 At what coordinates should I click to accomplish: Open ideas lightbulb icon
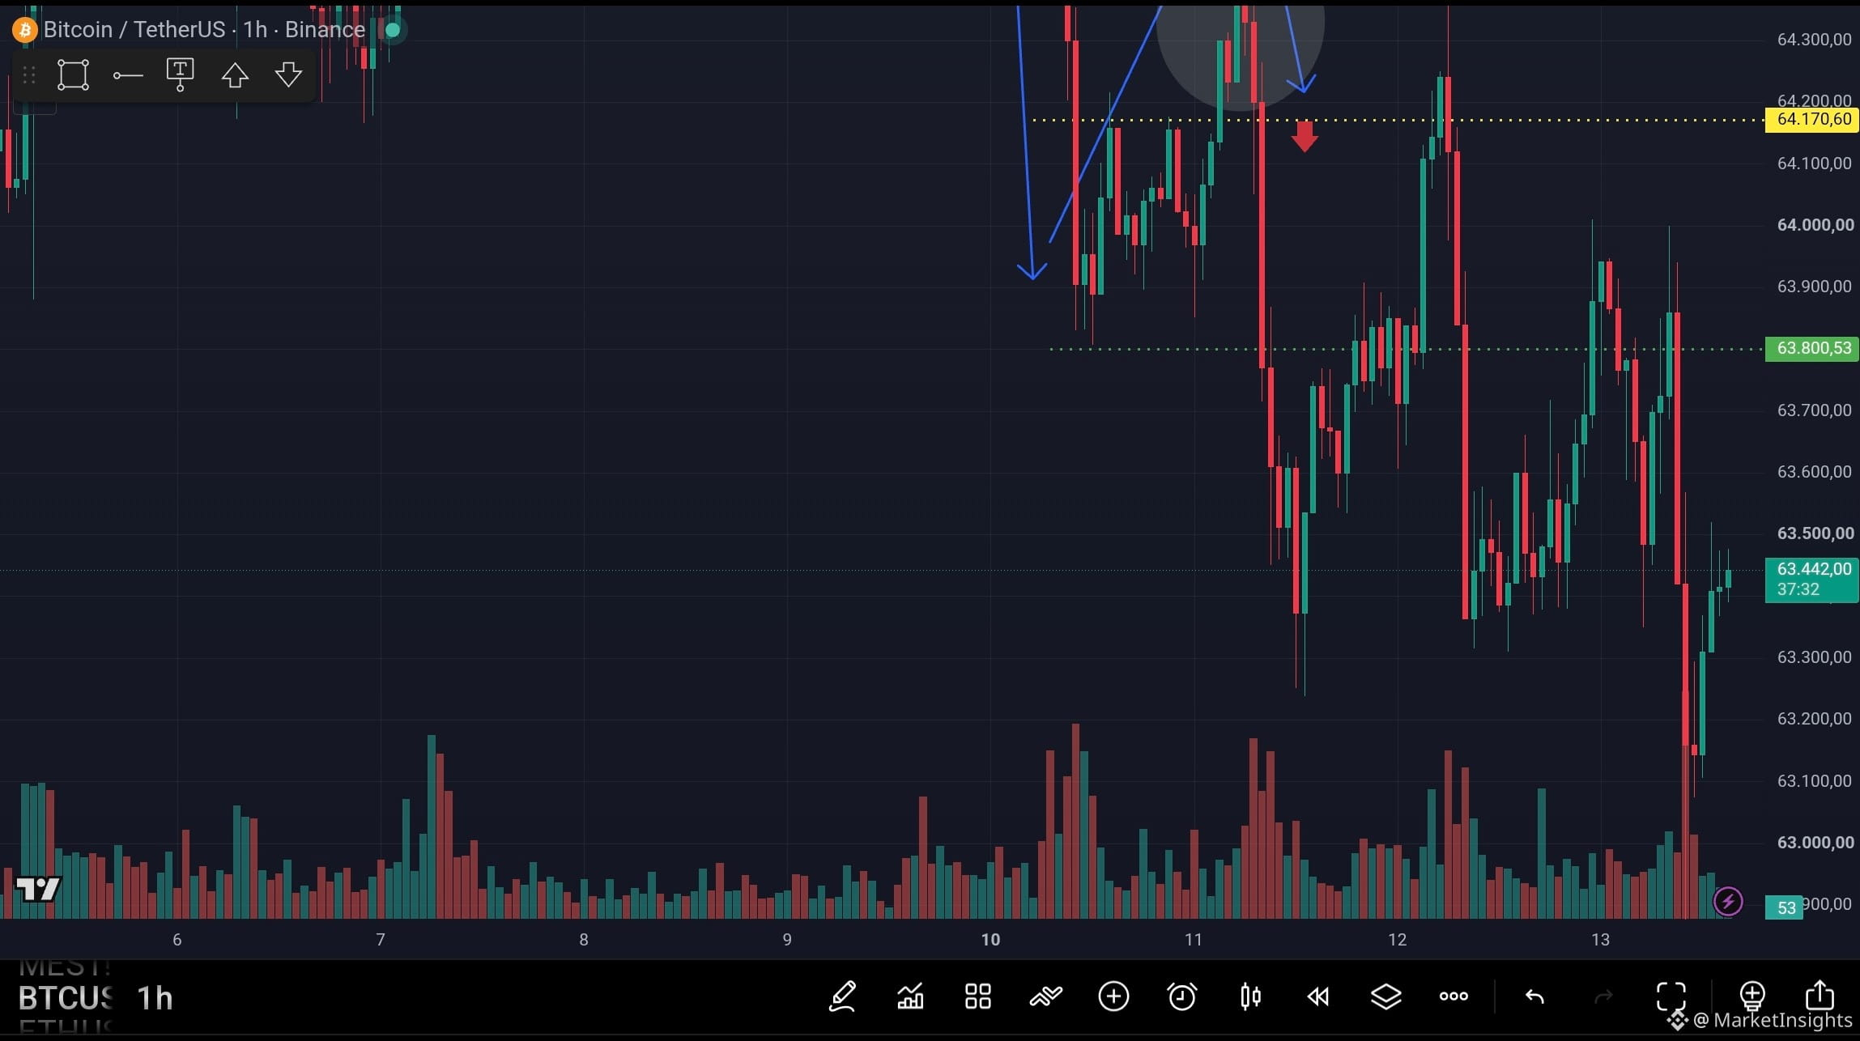click(1752, 996)
